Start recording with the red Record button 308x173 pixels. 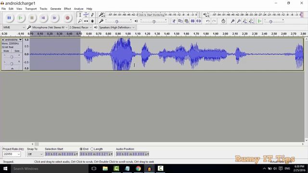point(67,18)
